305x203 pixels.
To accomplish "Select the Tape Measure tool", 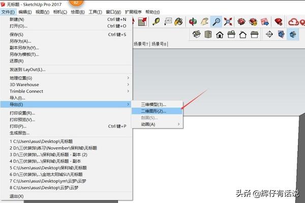I will pos(156,22).
